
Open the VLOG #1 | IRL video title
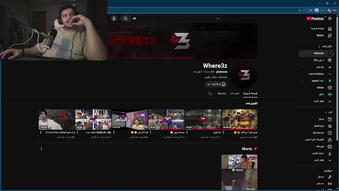[99, 132]
